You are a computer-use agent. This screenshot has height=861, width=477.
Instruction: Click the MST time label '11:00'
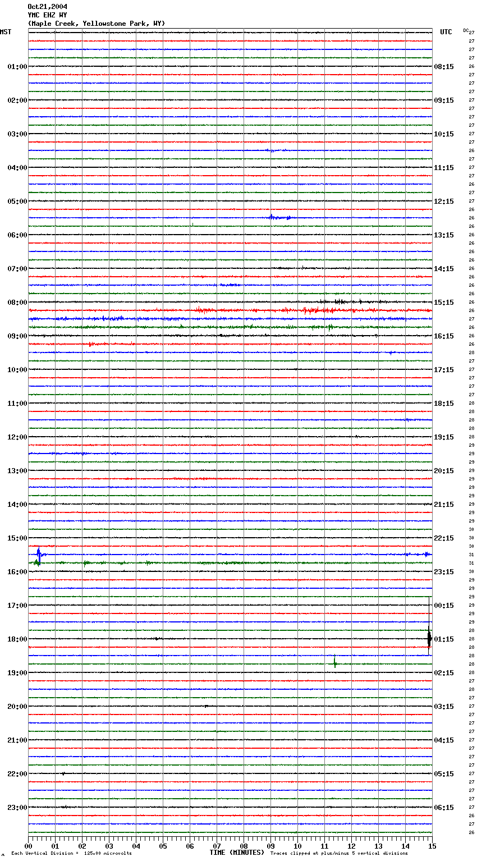point(17,404)
